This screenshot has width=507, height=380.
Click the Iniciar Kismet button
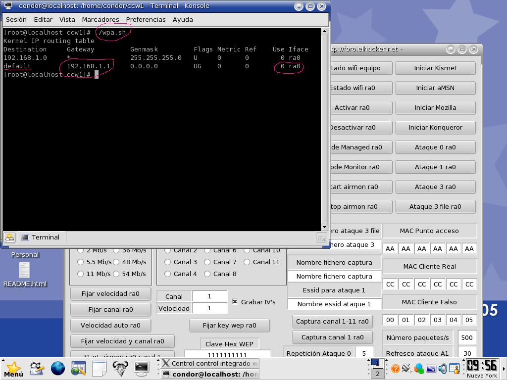[435, 68]
